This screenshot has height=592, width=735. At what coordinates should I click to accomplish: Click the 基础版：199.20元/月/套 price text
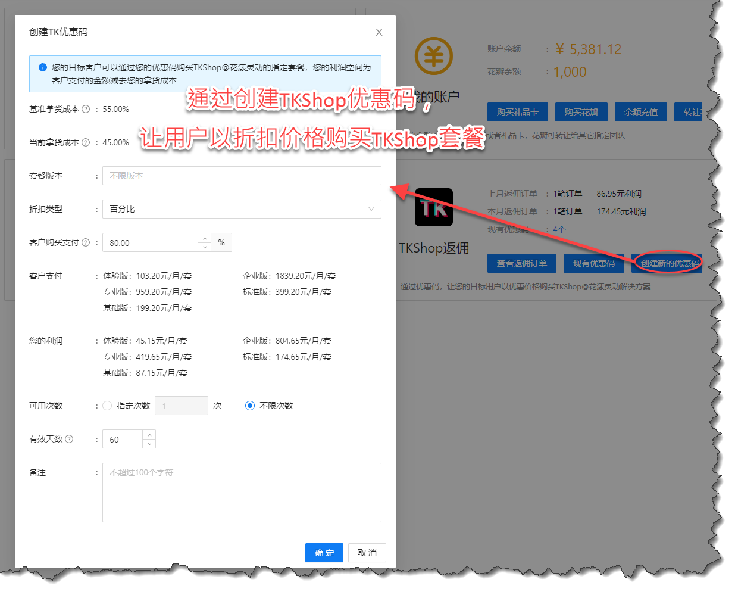pyautogui.click(x=148, y=308)
